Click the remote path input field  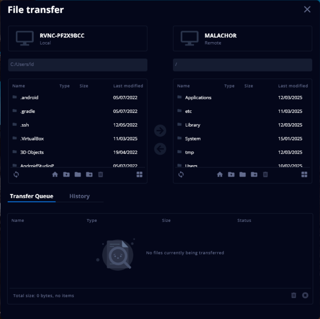(243, 65)
